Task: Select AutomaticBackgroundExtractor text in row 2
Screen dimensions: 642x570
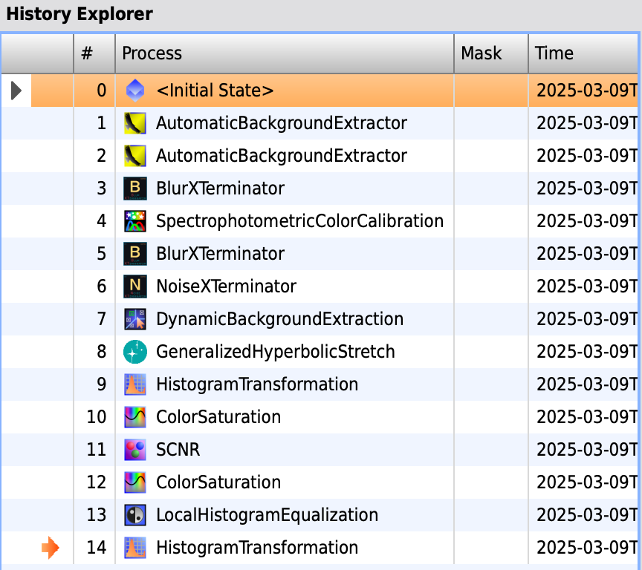Action: point(282,156)
